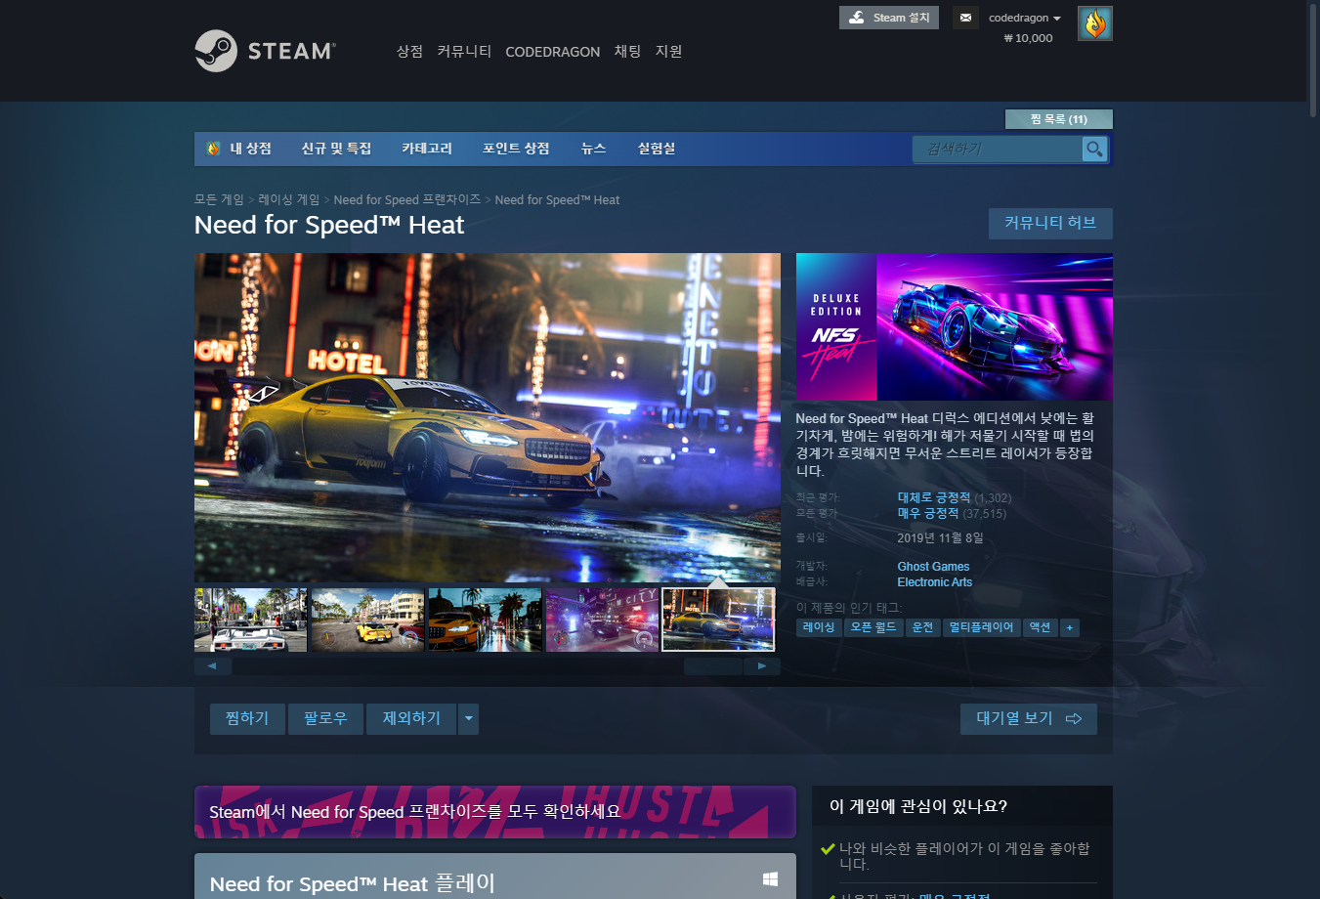Open the 뉴스 tab

coord(593,149)
